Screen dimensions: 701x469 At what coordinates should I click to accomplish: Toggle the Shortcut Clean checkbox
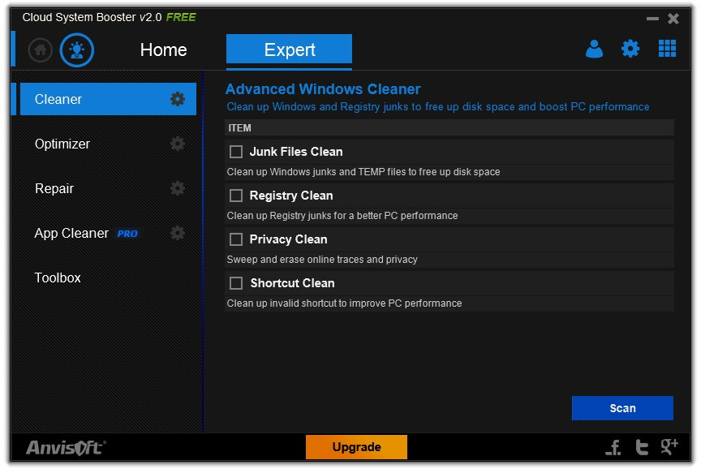(x=236, y=283)
